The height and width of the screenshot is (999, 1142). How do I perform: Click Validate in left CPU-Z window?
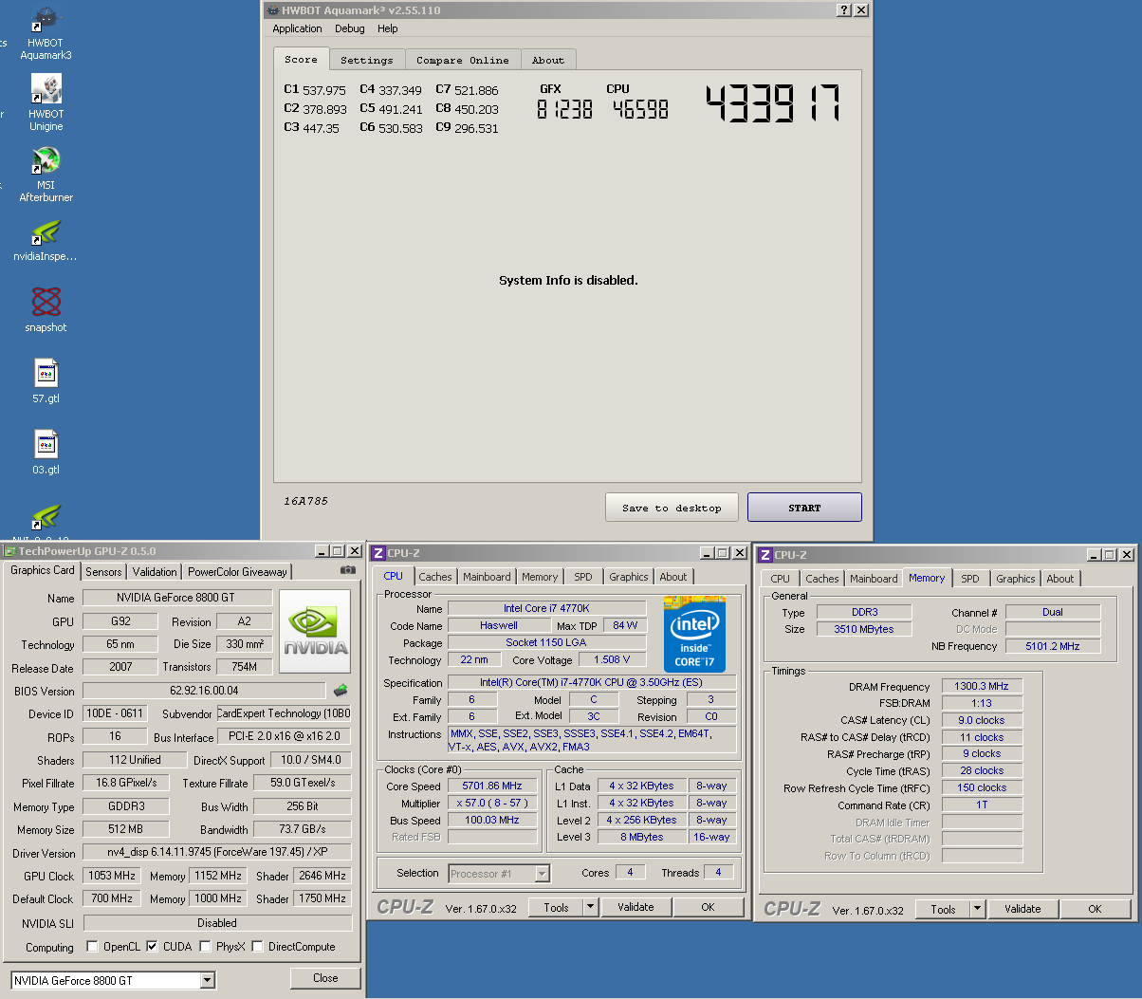point(635,907)
